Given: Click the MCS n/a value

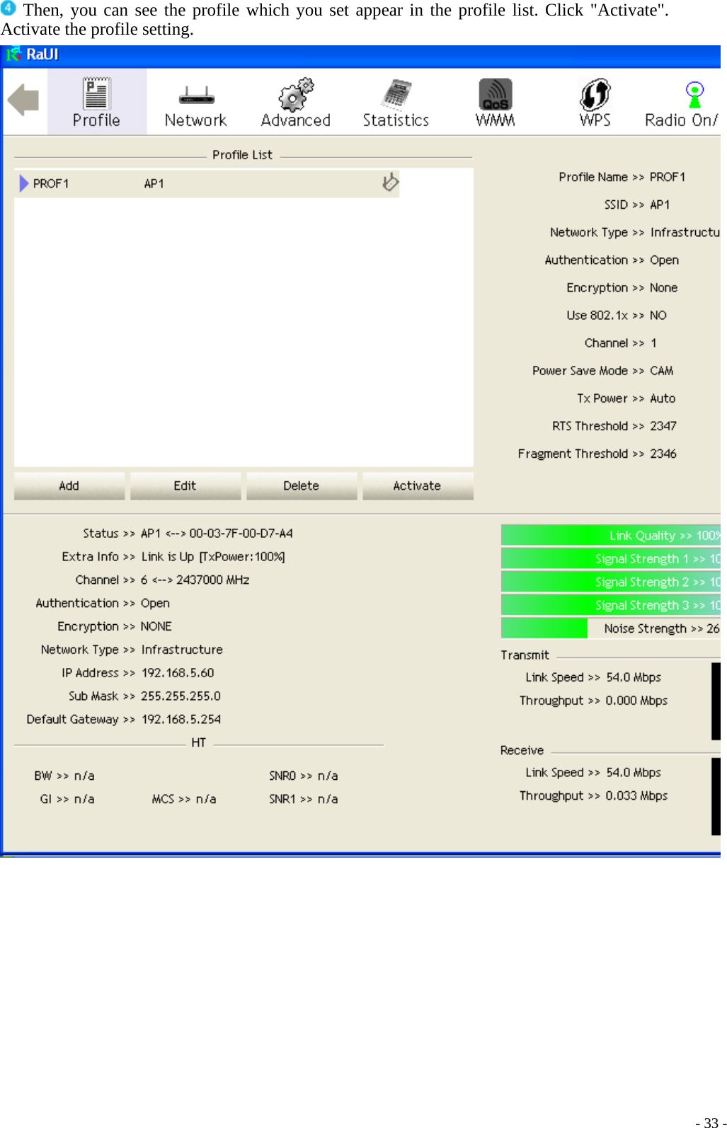Looking at the screenshot, I should [206, 799].
